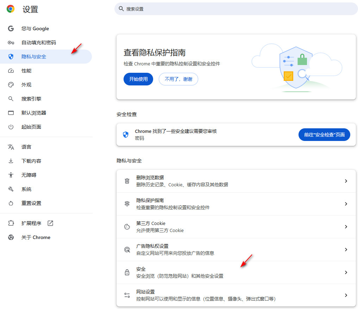Select 隐私与安全 in the sidebar
The width and height of the screenshot is (358, 309).
pyautogui.click(x=46, y=57)
